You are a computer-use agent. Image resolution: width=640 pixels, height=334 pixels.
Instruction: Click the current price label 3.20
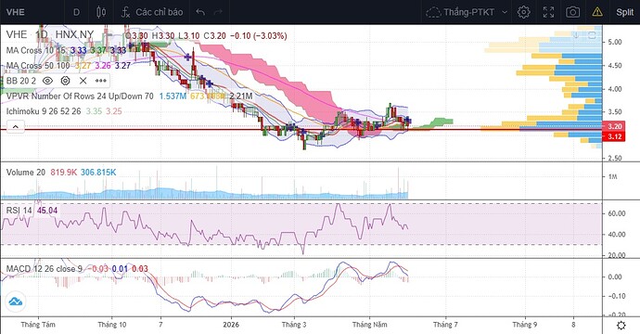click(614, 126)
